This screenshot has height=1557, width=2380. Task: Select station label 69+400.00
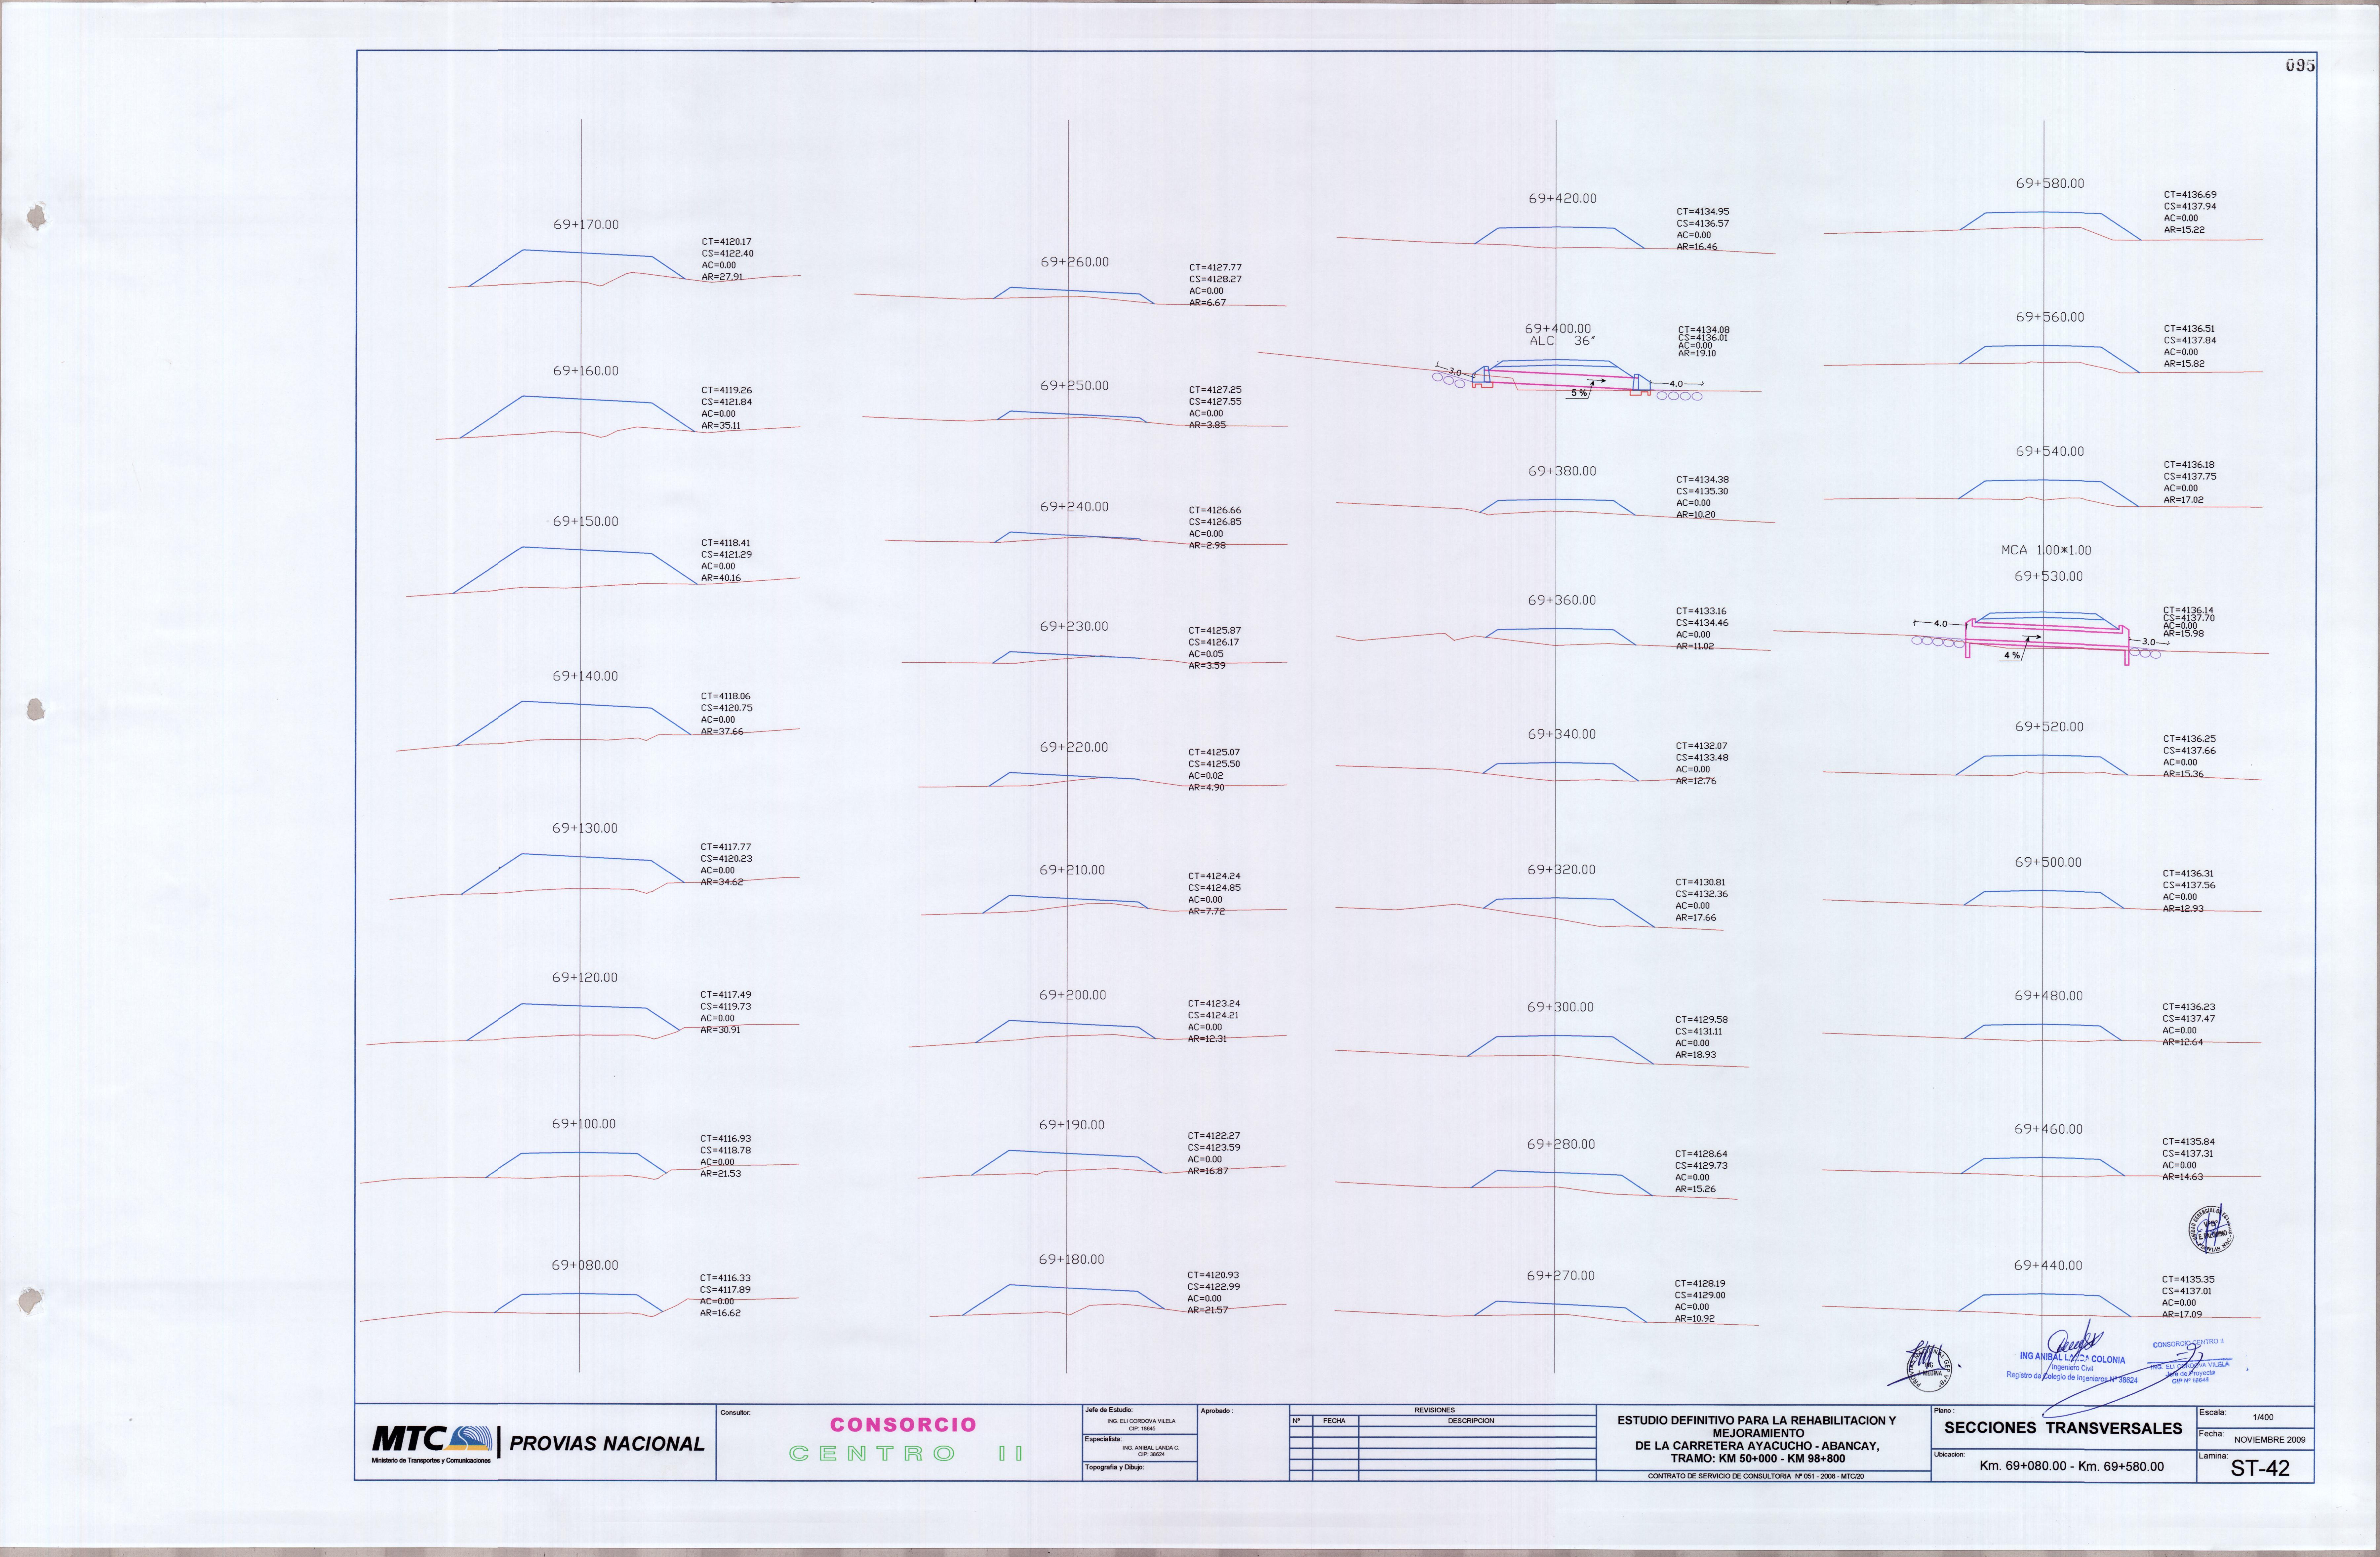click(x=1558, y=329)
